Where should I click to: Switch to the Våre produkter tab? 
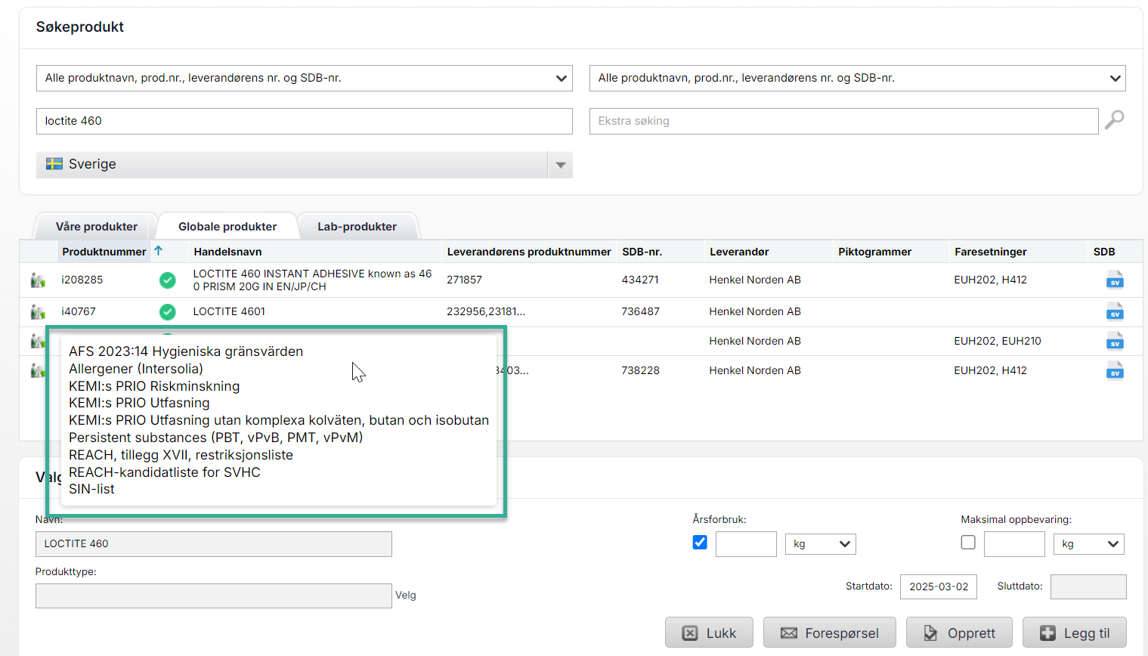click(x=97, y=227)
